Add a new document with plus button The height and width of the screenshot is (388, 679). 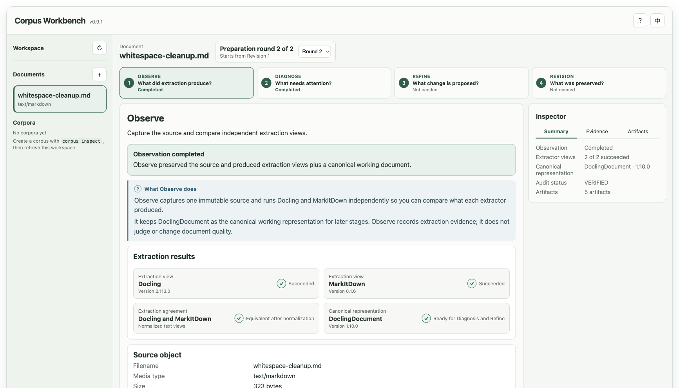[100, 74]
